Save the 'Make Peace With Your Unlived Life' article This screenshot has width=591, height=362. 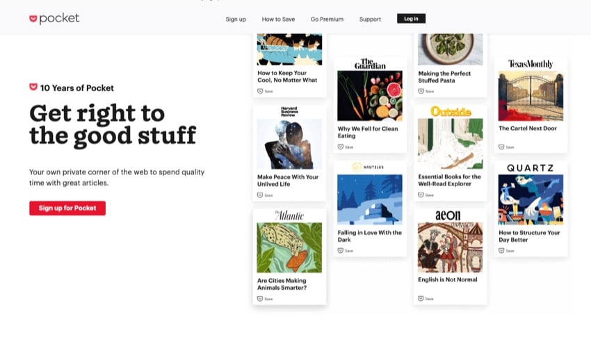click(265, 195)
